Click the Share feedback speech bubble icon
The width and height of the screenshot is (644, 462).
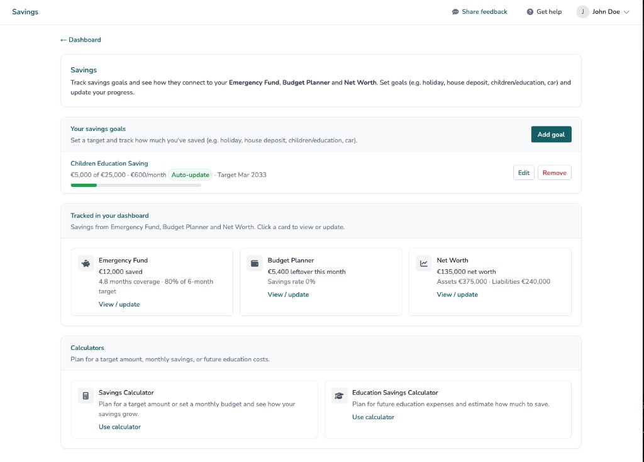pos(454,11)
